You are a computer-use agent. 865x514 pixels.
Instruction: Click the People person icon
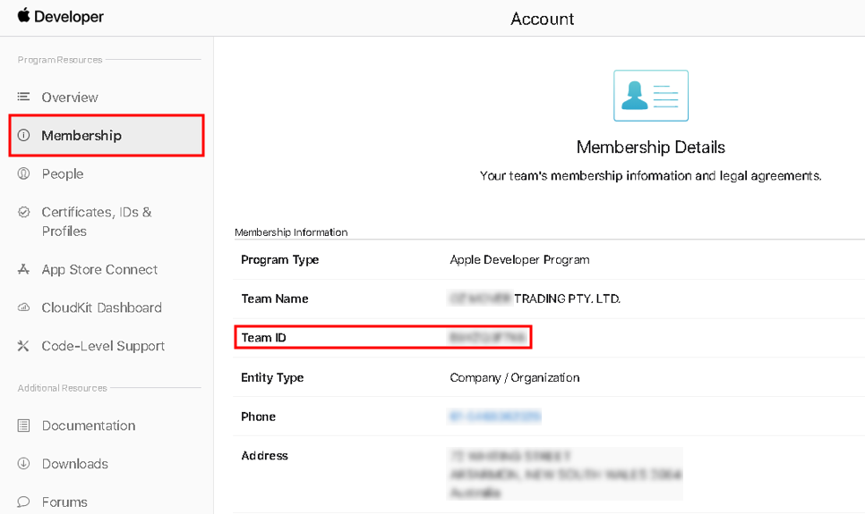[x=23, y=173]
